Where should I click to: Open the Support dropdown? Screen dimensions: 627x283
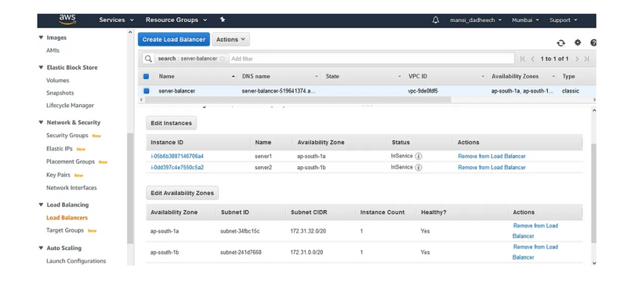point(564,20)
